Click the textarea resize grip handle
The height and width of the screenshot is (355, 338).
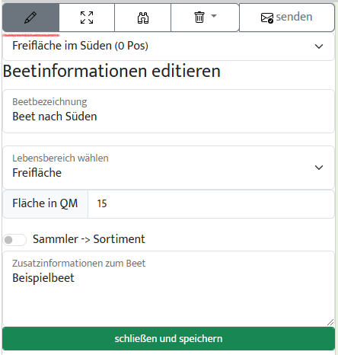(330, 322)
